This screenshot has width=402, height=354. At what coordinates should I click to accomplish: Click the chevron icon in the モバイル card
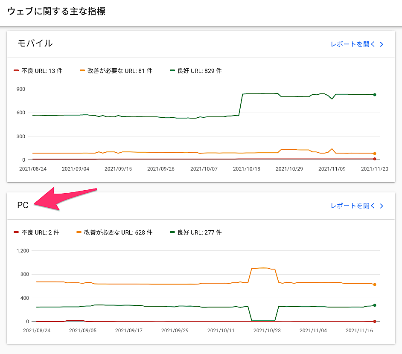(382, 44)
